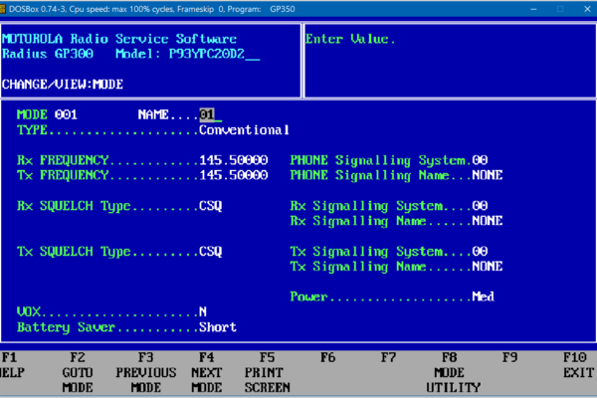Click F10 EXIT
This screenshot has height=398, width=597.
tap(579, 365)
